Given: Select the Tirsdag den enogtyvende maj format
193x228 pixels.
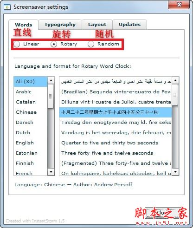Looking at the screenshot, I should tap(116, 122).
